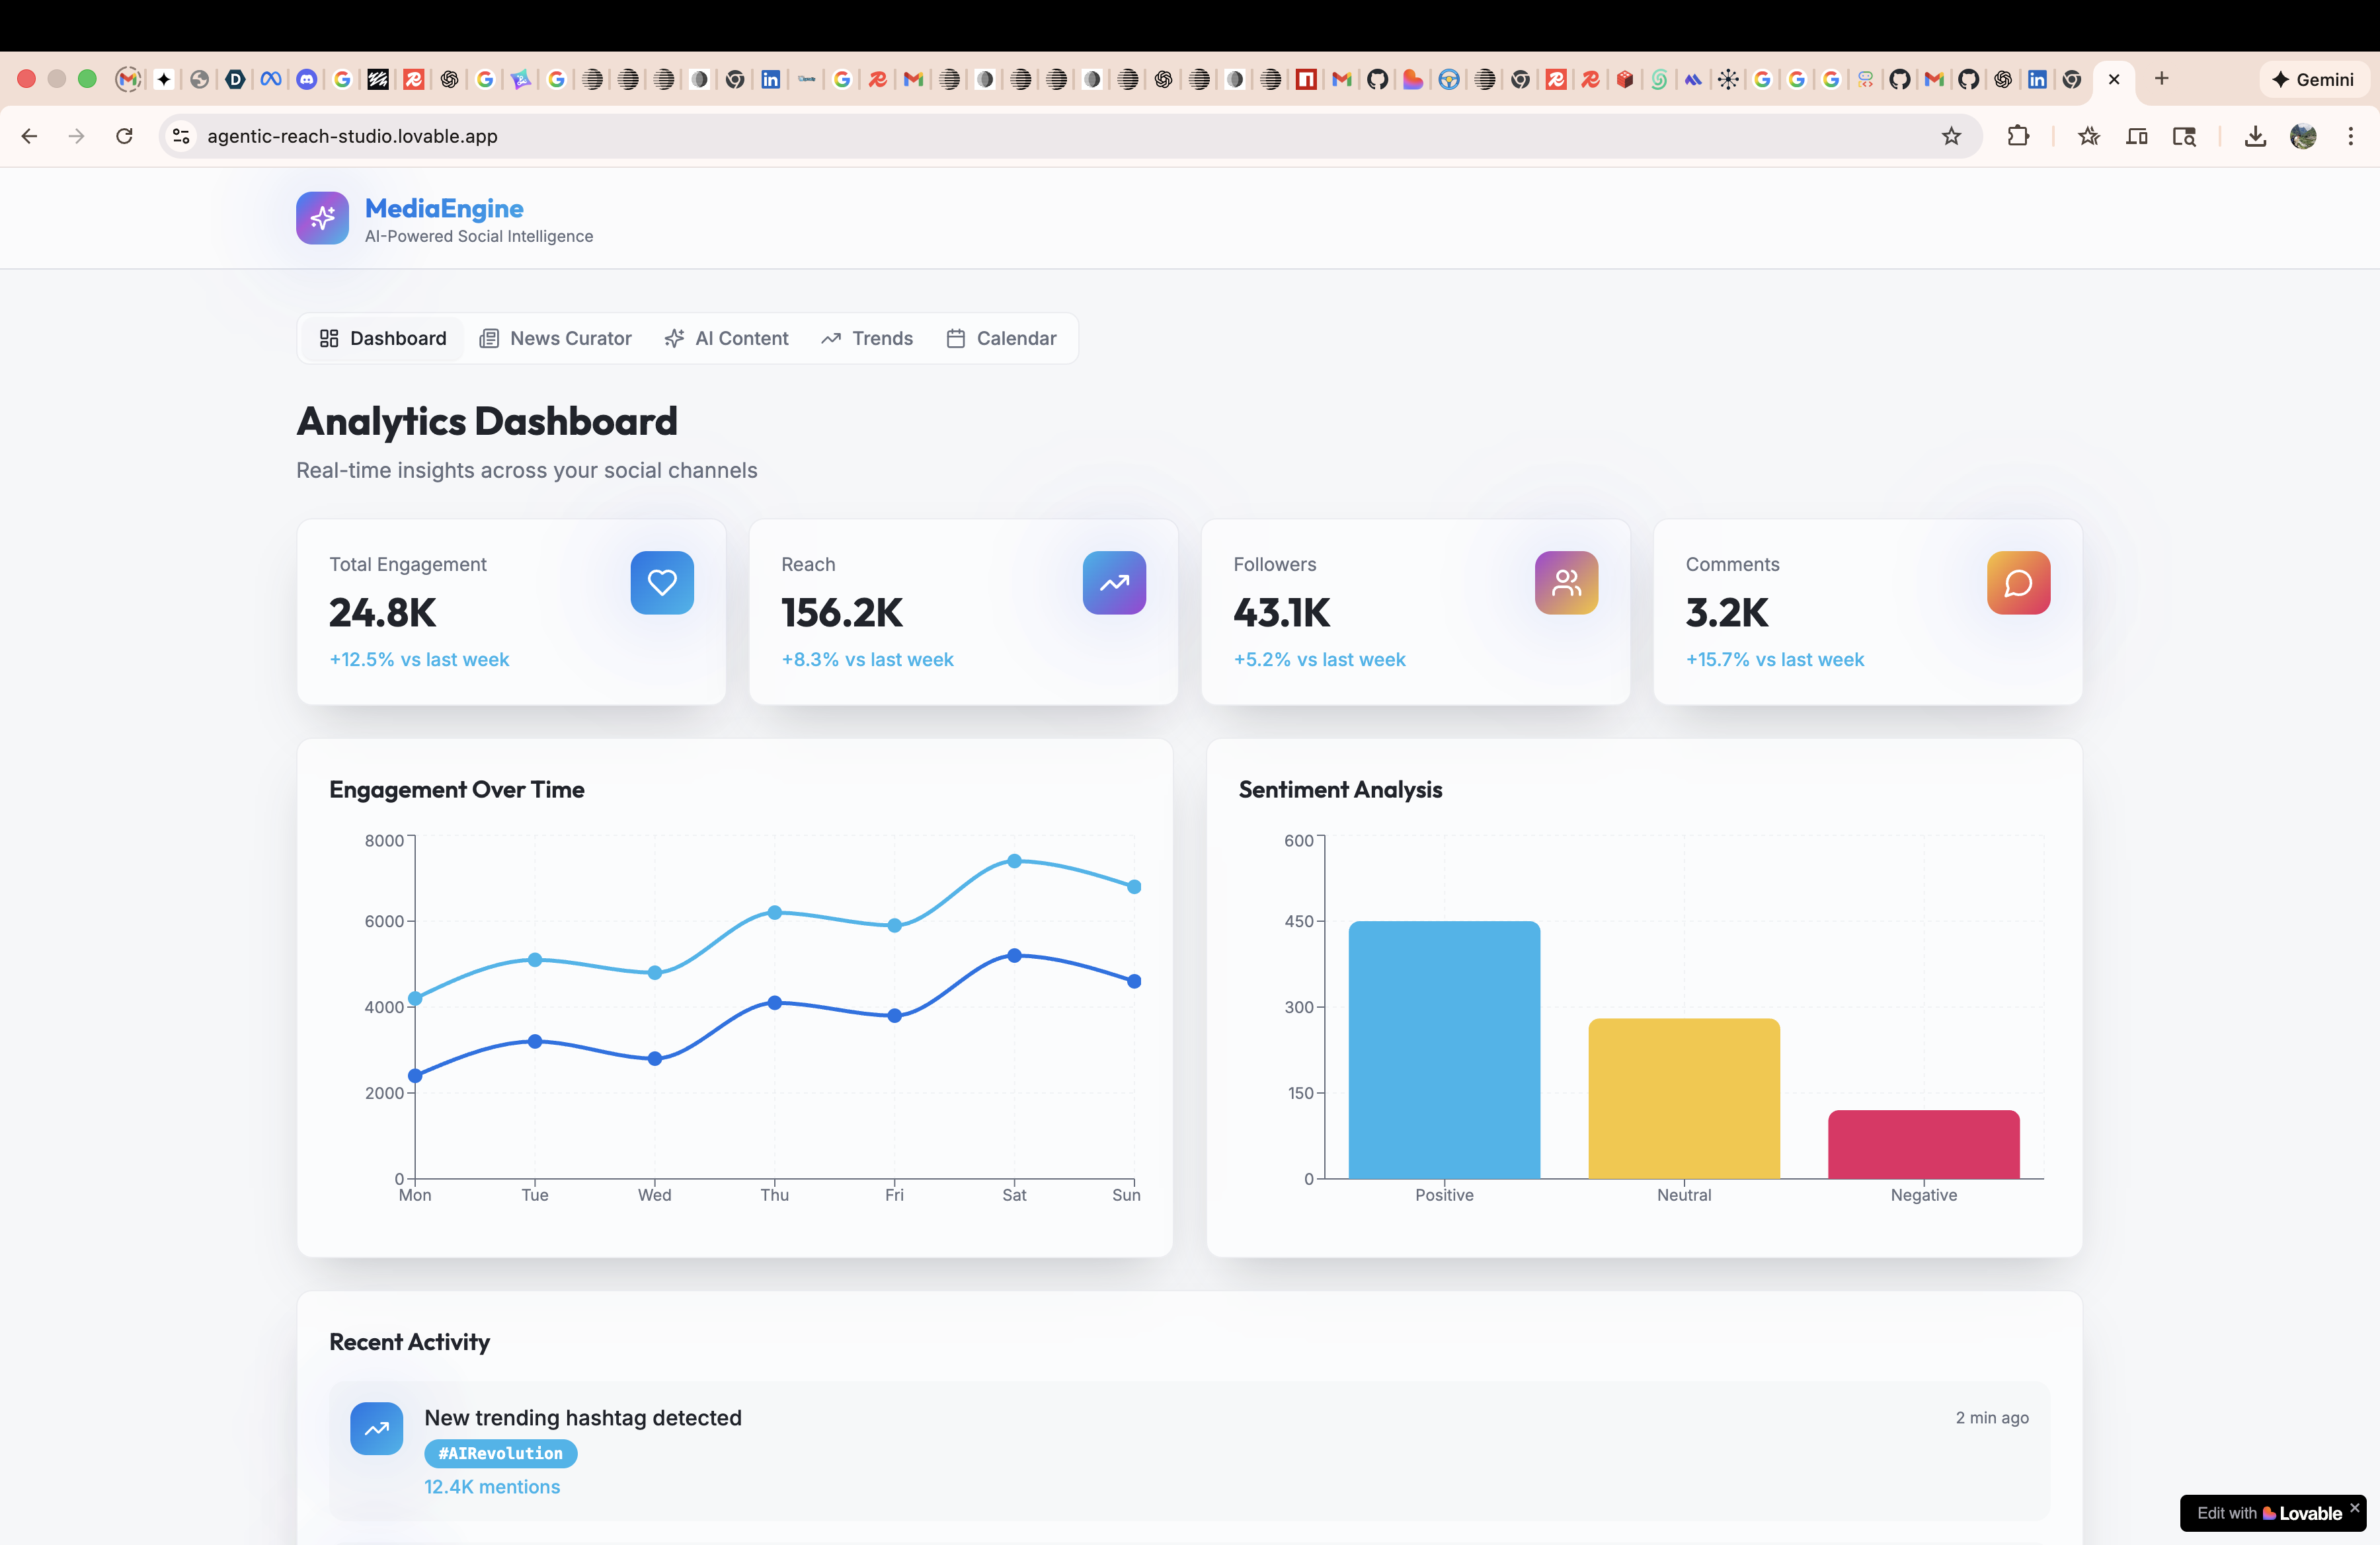Select the Trends tab
2380x1545 pixels.
(867, 339)
